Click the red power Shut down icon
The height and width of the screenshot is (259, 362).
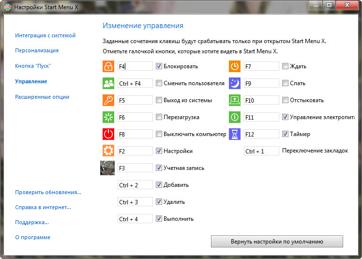[108, 134]
